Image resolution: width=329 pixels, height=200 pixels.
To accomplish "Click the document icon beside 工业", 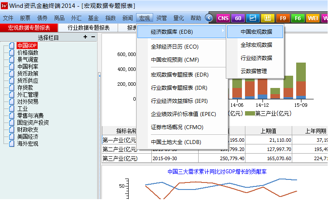I will 12,109.
